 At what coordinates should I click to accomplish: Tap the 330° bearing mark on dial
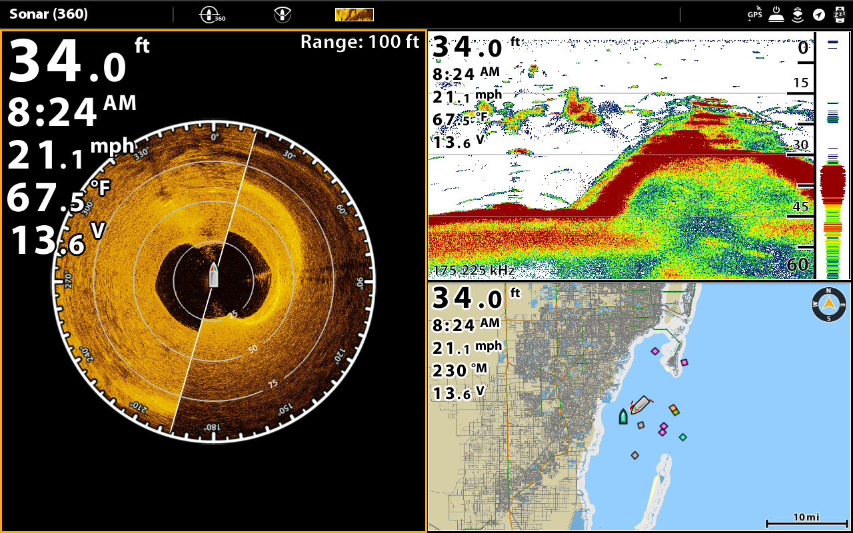pos(141,154)
